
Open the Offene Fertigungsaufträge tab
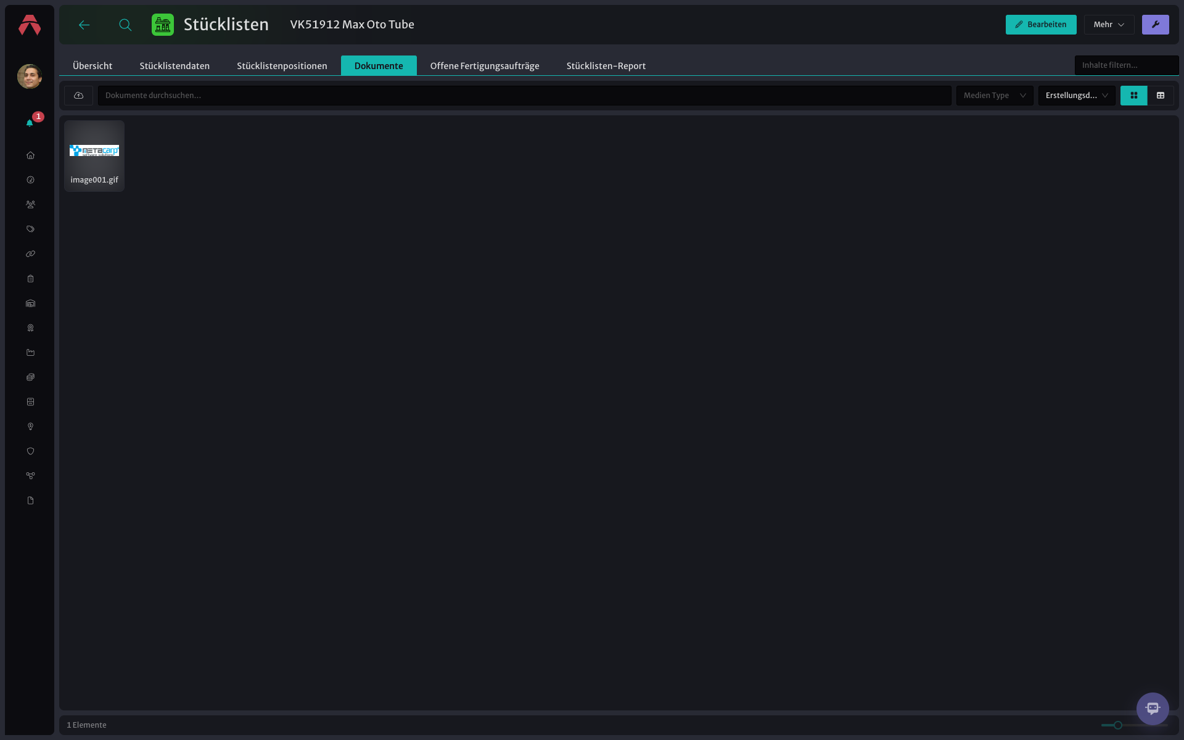(x=485, y=66)
